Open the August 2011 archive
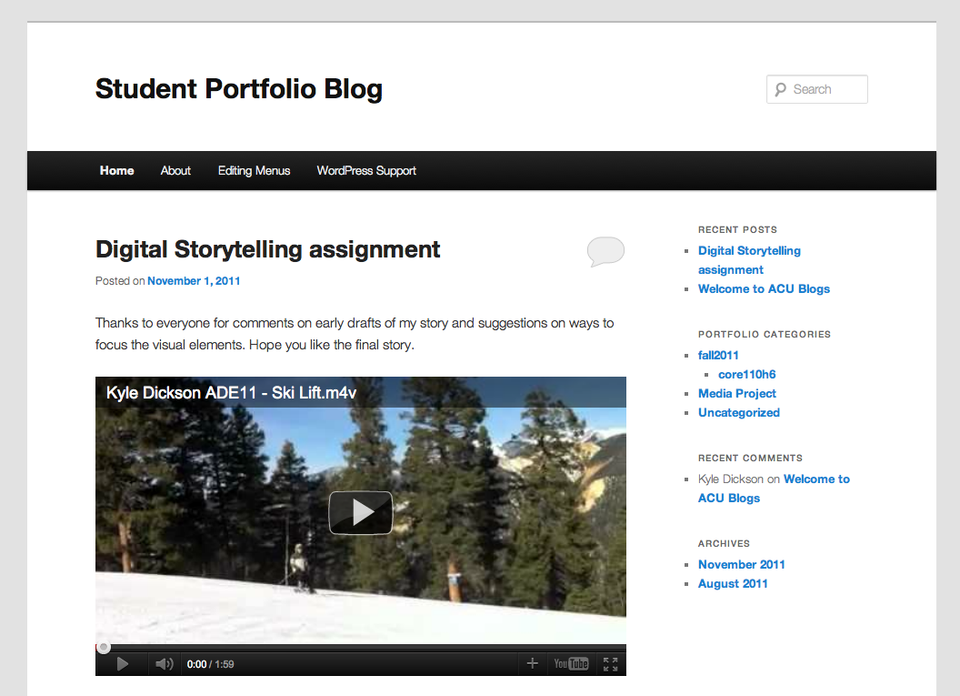Viewport: 960px width, 696px height. [x=733, y=583]
